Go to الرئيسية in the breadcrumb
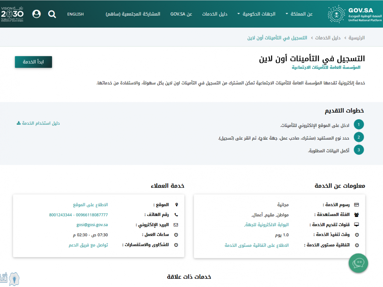 point(357,38)
